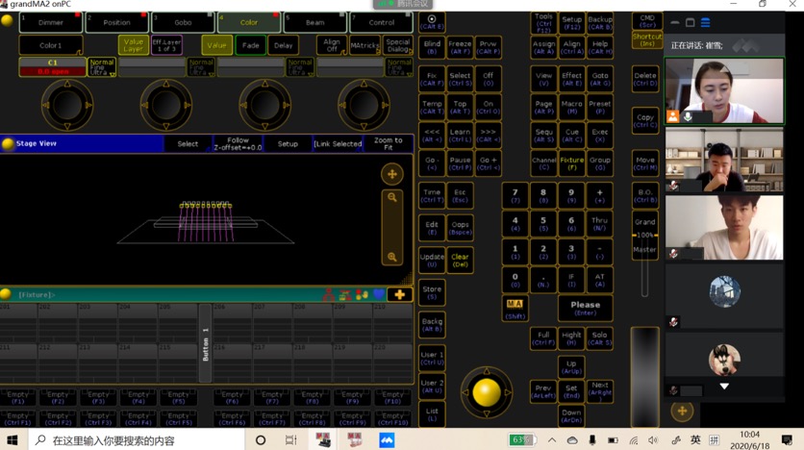Viewport: 804px width, 450px height.
Task: Click Zoom to Fit in Stage View
Action: [389, 144]
